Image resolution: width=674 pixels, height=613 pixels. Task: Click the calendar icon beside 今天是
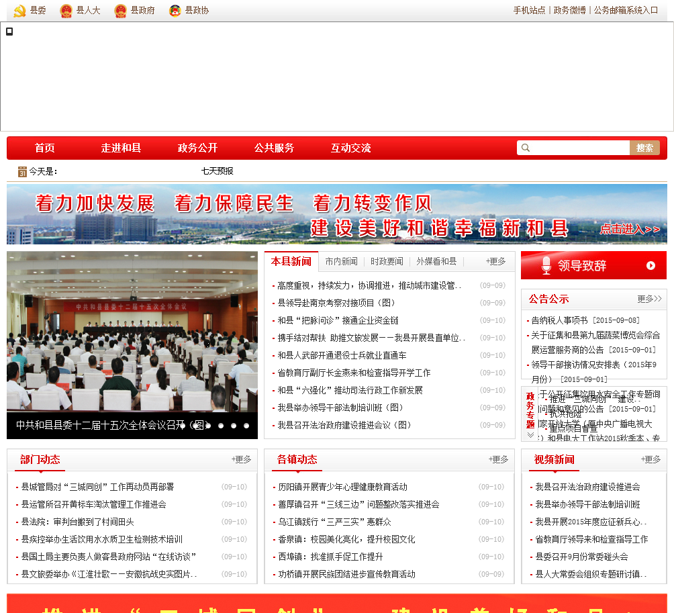click(22, 172)
